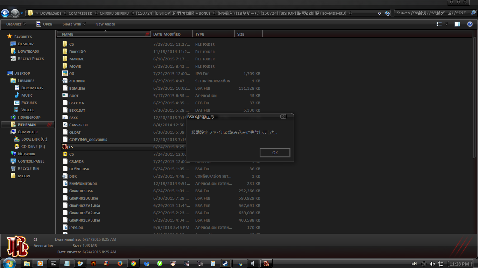Click the New folder toolbar button
The height and width of the screenshot is (268, 478).
[x=105, y=24]
